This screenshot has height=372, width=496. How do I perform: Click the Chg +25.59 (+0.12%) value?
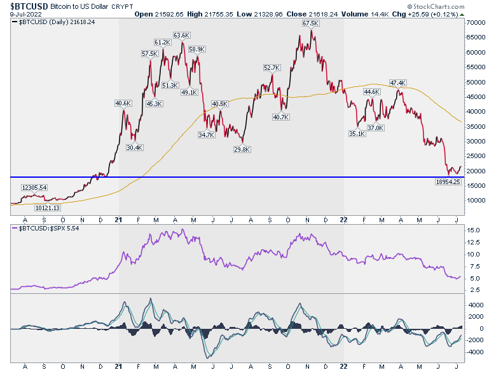(425, 14)
